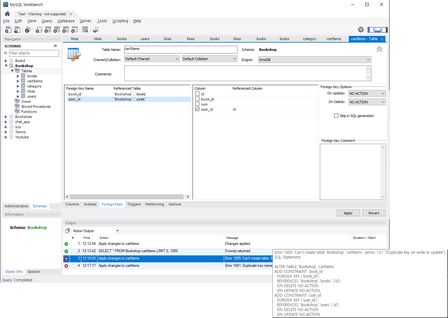The image size is (448, 318).
Task: Select the success icon for 12:12:44 row
Action: pos(66,244)
